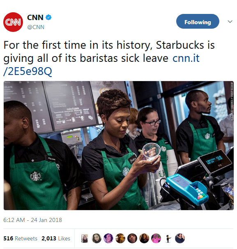Toggle the Following button to unfollow CNN

pyautogui.click(x=198, y=21)
